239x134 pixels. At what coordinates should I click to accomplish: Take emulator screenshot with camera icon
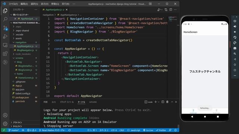(x=235, y=48)
